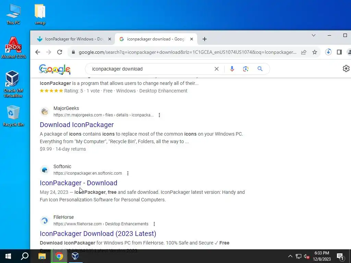Viewport: 351px width, 263px height.
Task: Click VirtualBox taskbar icon
Action: pyautogui.click(x=75, y=256)
